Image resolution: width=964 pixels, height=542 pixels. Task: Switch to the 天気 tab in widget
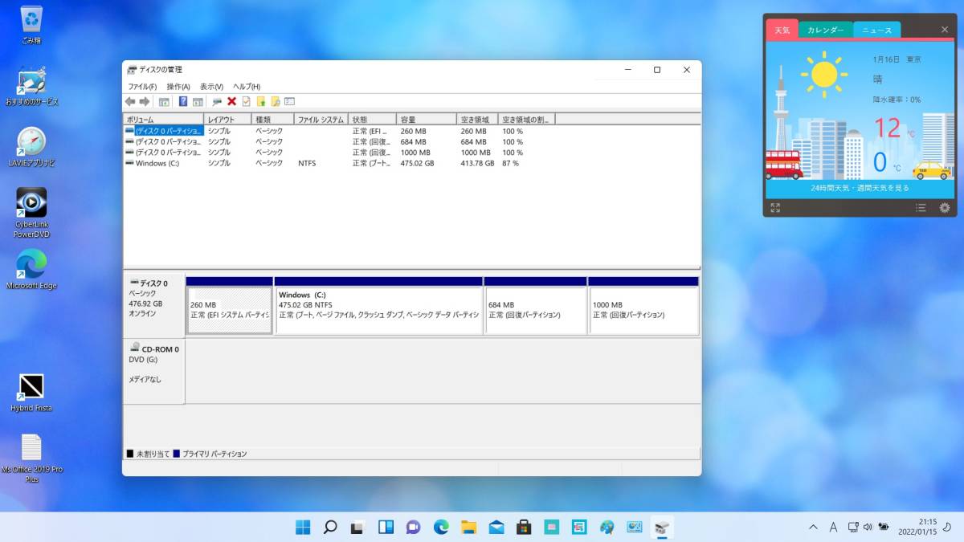point(782,30)
